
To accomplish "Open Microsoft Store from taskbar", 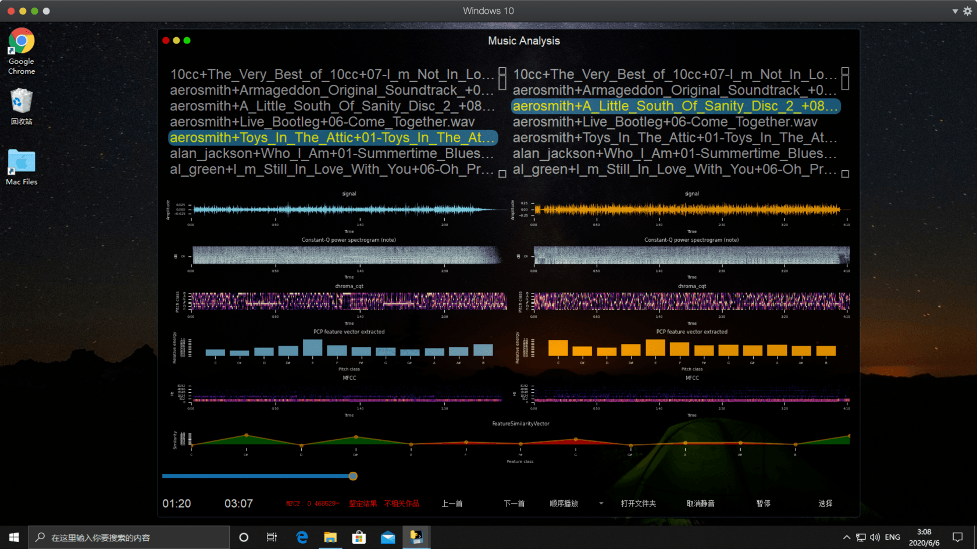I will pyautogui.click(x=359, y=537).
